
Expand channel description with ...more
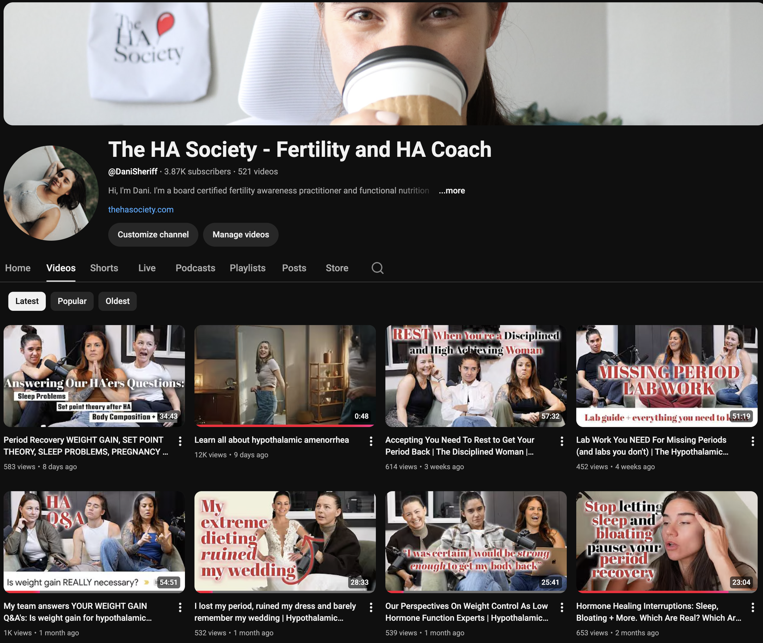click(x=451, y=191)
